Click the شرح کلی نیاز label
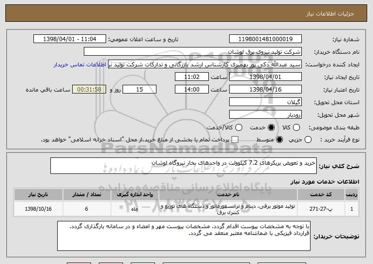The height and width of the screenshot is (264, 373). pos(339,166)
